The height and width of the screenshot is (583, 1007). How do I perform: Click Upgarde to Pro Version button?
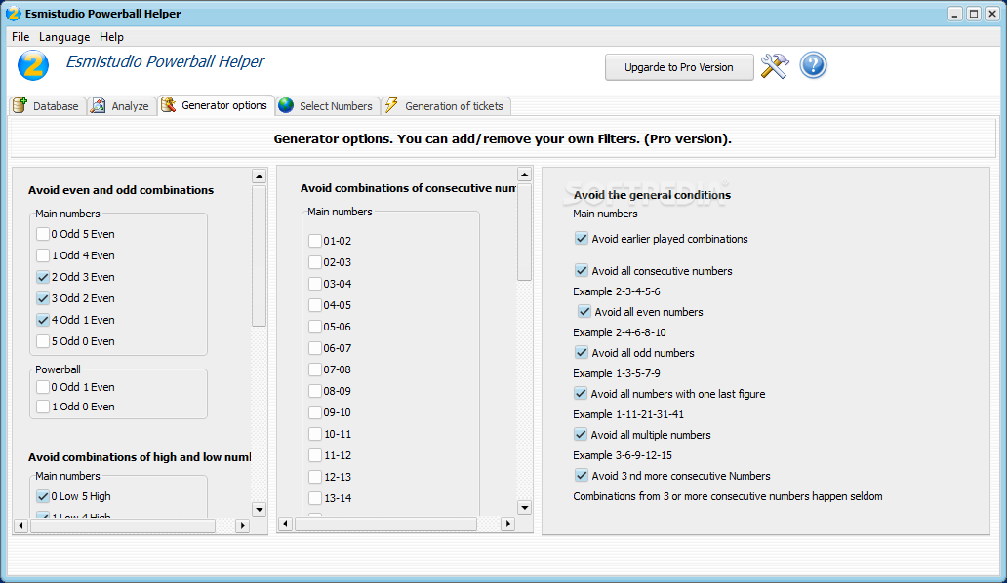pyautogui.click(x=679, y=67)
